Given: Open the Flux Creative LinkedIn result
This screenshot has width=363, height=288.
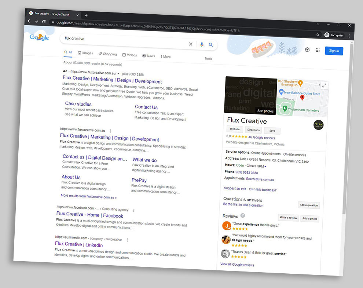Looking at the screenshot, I should 79,244.
